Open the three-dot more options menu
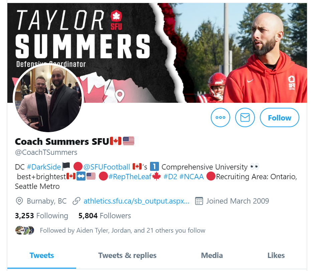 point(220,117)
